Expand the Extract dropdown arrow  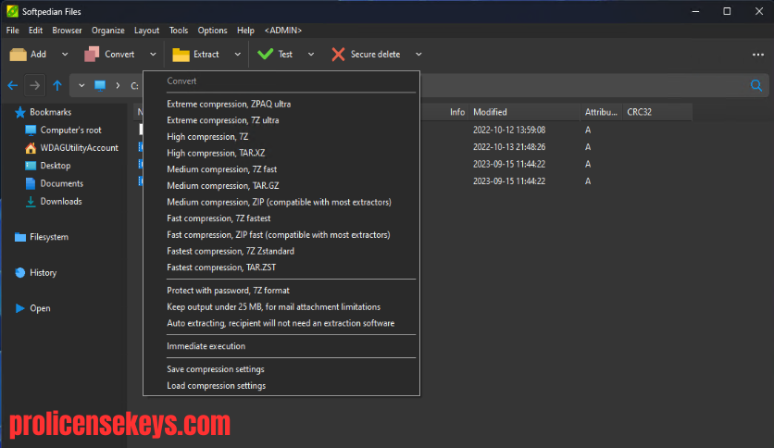(237, 55)
